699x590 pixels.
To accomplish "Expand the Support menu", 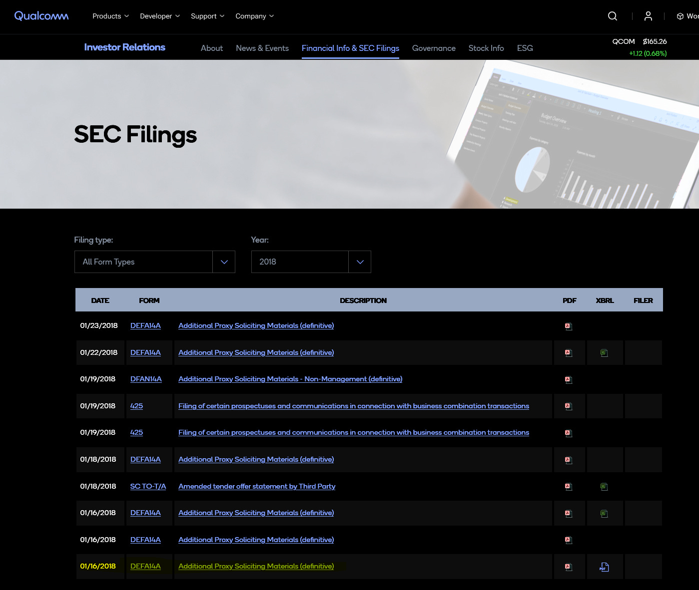I will click(207, 16).
